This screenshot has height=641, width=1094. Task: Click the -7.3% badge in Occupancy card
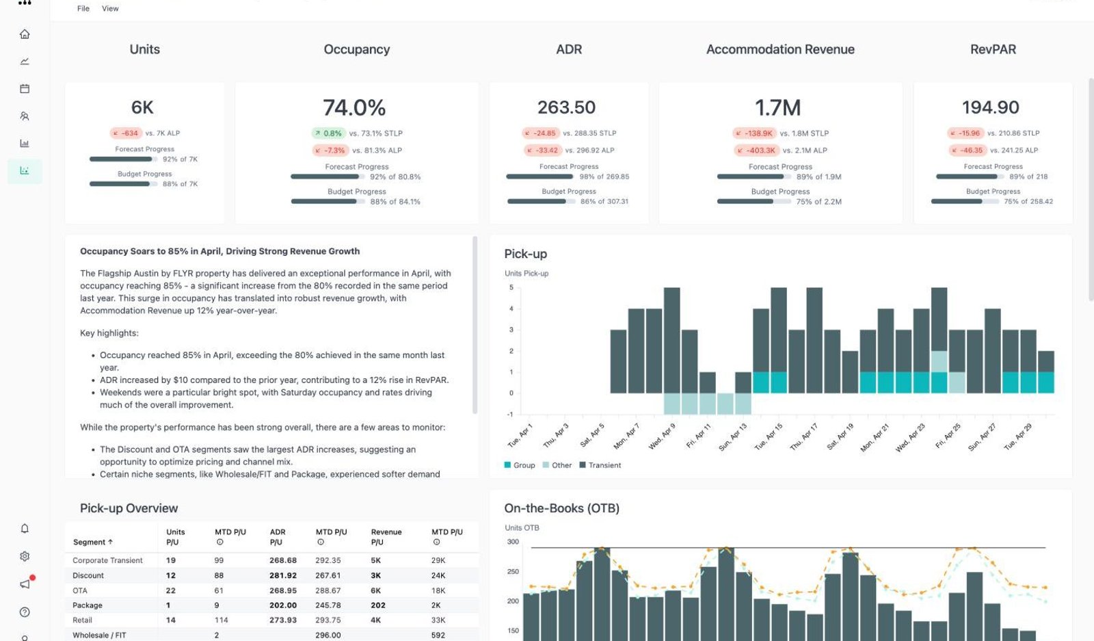(x=330, y=151)
